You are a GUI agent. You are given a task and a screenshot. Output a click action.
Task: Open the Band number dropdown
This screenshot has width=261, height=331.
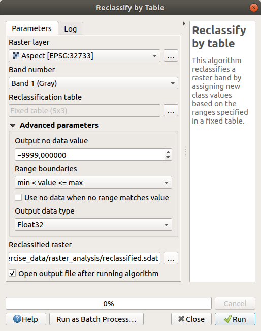pyautogui.click(x=93, y=83)
